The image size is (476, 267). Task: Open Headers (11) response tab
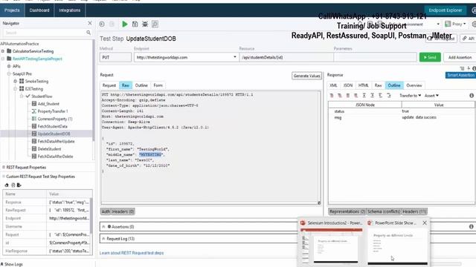[414, 211]
